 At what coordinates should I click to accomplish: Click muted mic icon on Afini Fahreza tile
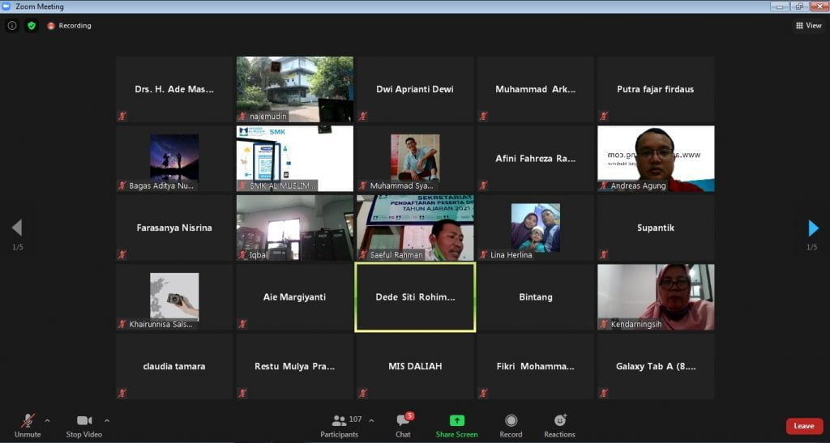click(x=483, y=185)
